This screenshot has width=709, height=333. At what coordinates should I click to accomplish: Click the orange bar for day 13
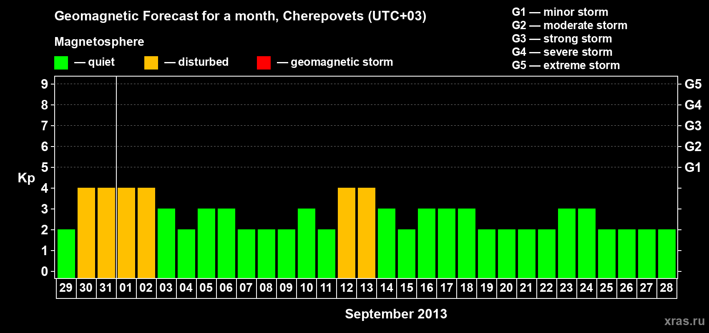(x=367, y=233)
